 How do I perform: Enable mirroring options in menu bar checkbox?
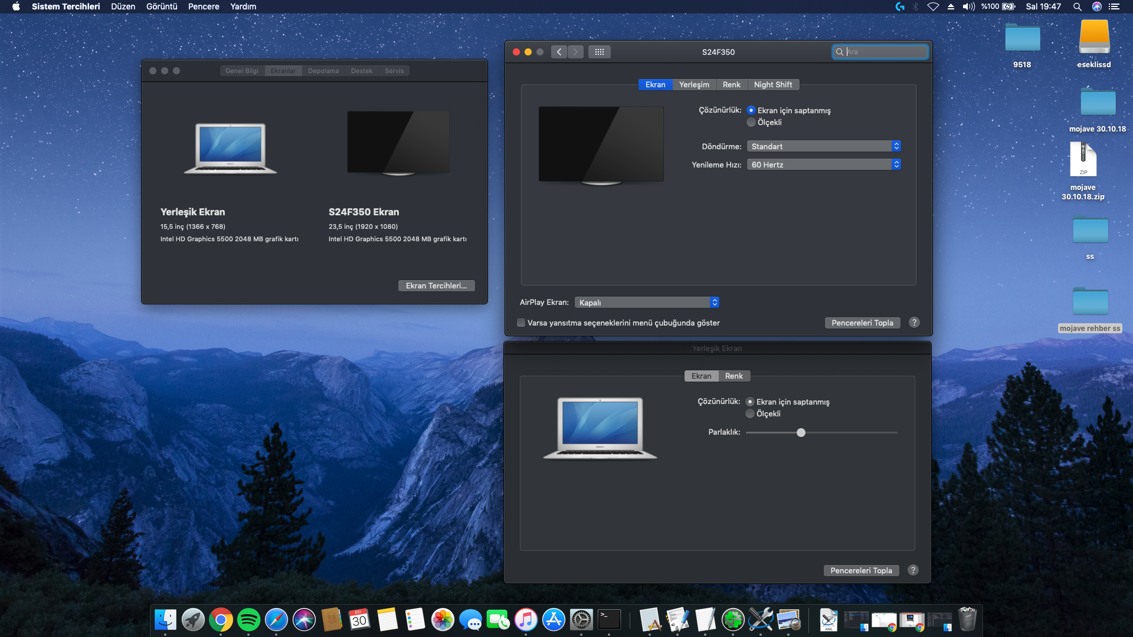(521, 323)
